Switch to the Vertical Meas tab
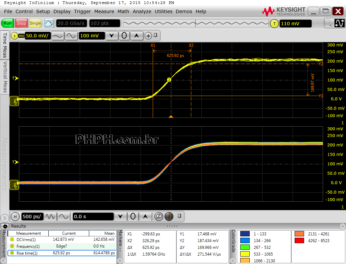This screenshot has height=264, width=346. click(x=5, y=77)
